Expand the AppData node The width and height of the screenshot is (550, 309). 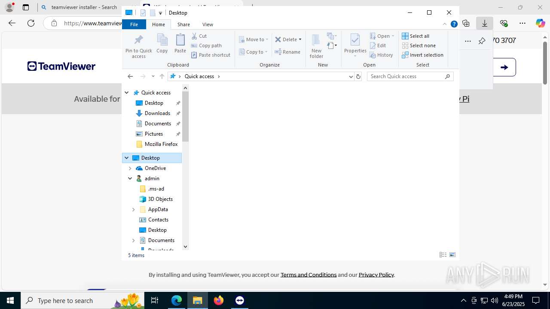134,209
